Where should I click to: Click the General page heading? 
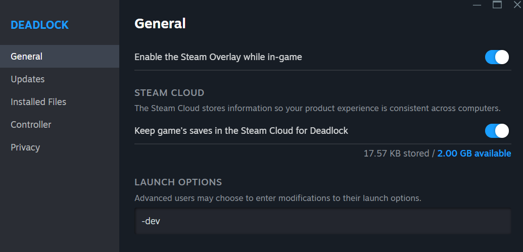click(x=160, y=23)
